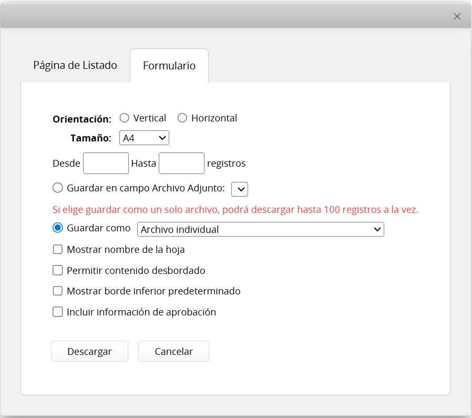Click the Hasta input field
This screenshot has width=472, height=418.
pos(181,164)
